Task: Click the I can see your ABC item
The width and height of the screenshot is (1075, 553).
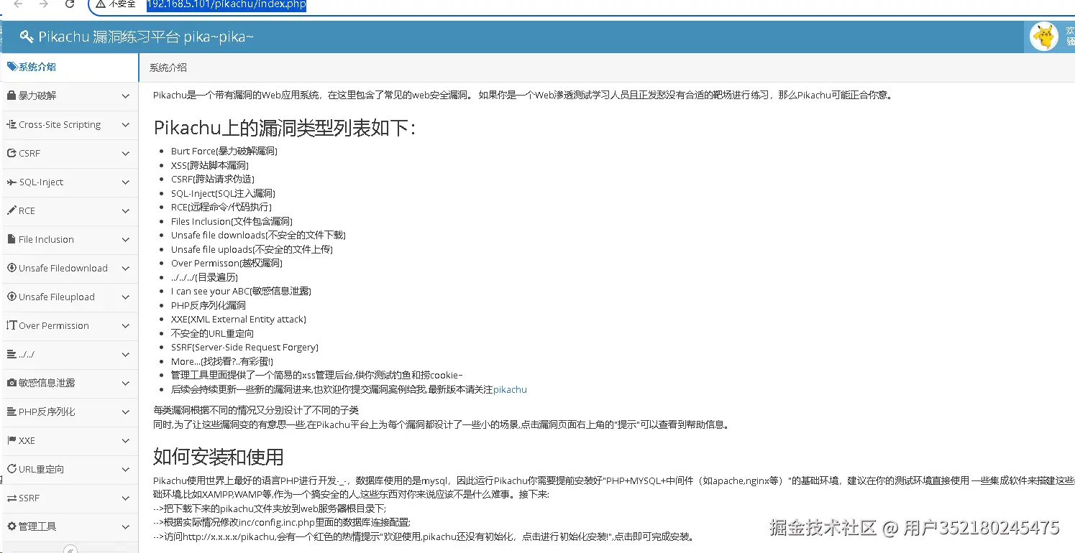Action: click(x=241, y=291)
